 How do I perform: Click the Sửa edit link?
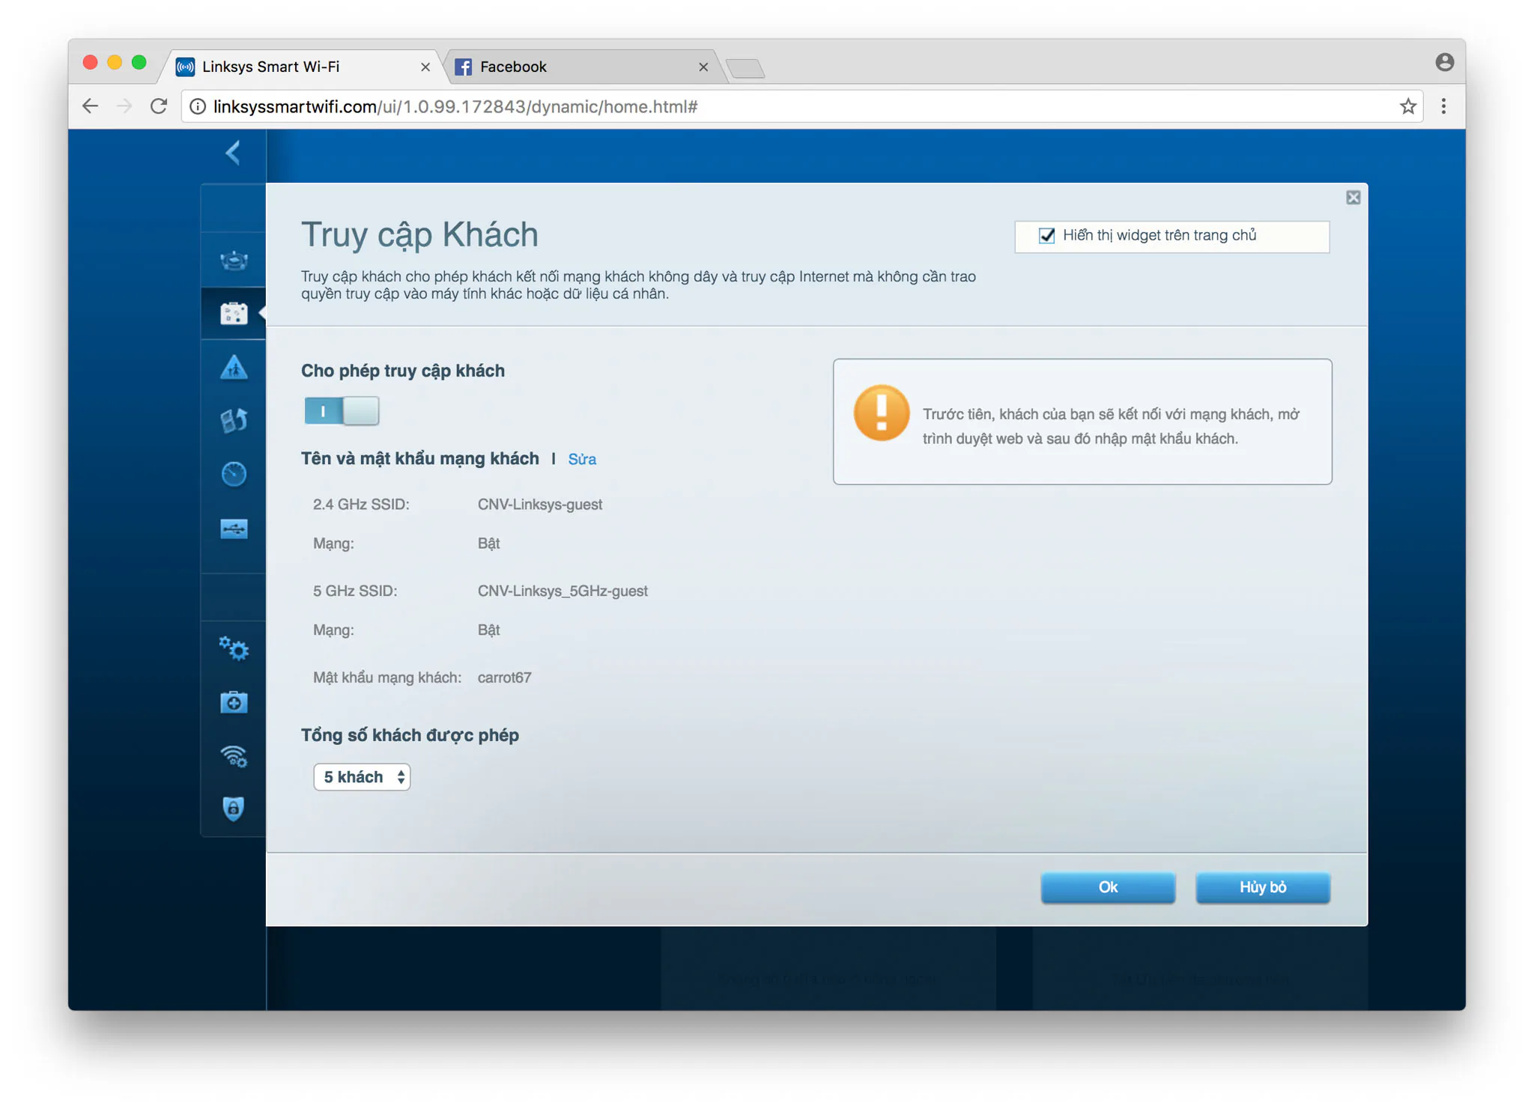click(582, 459)
